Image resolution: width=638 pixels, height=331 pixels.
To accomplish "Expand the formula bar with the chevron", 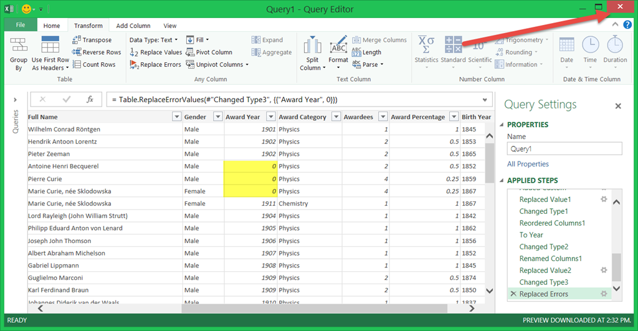I will pos(485,100).
